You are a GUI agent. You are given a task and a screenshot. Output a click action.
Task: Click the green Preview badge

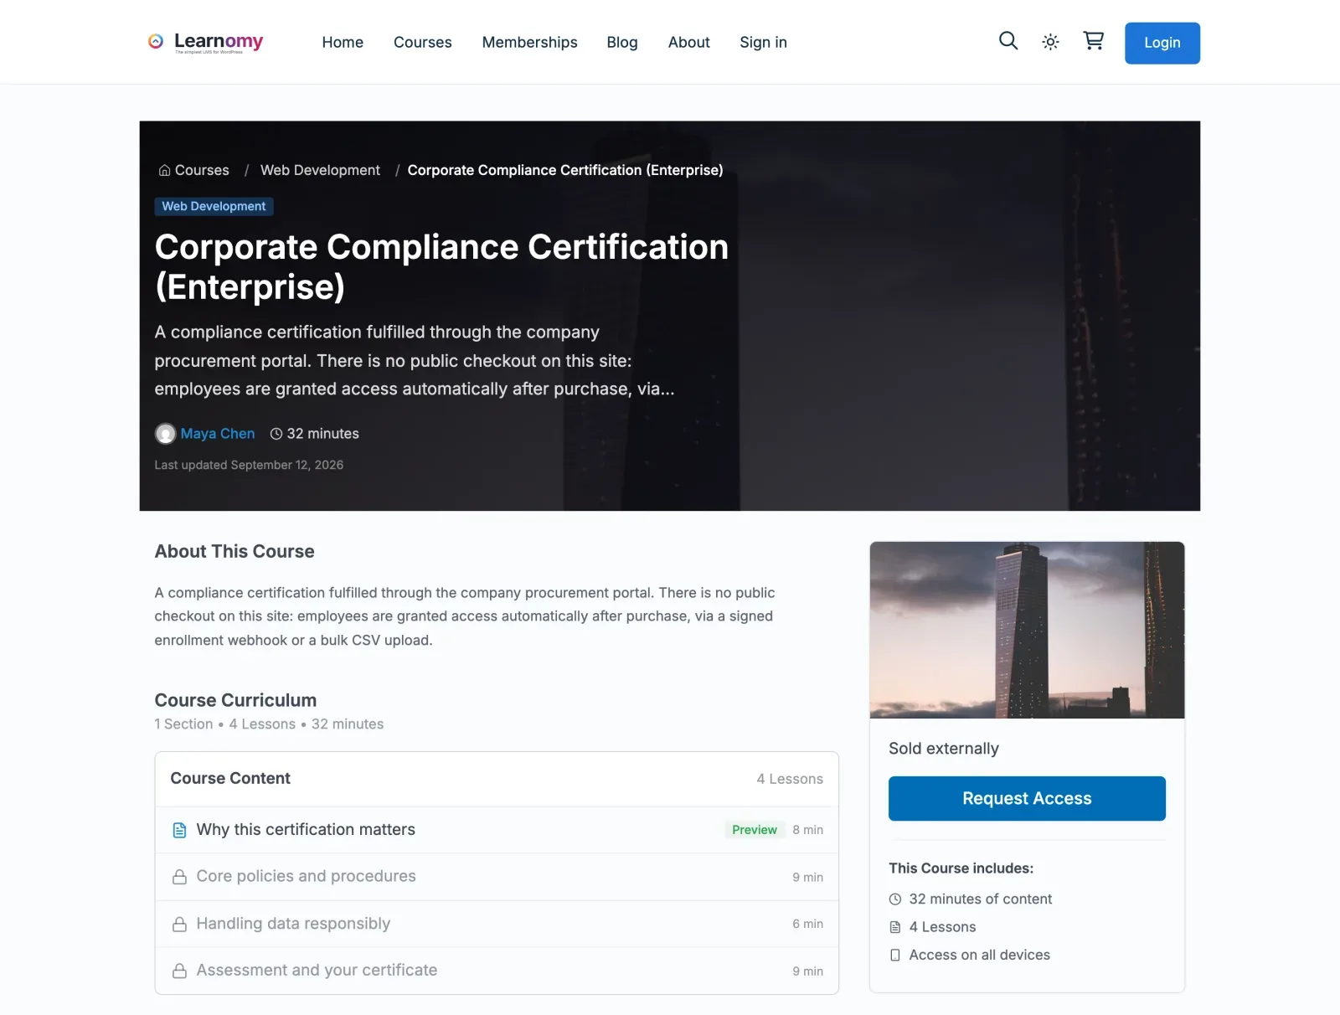[755, 830]
